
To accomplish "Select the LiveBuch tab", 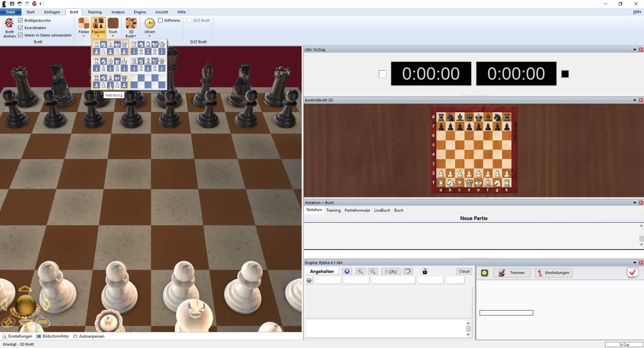I will pos(382,210).
